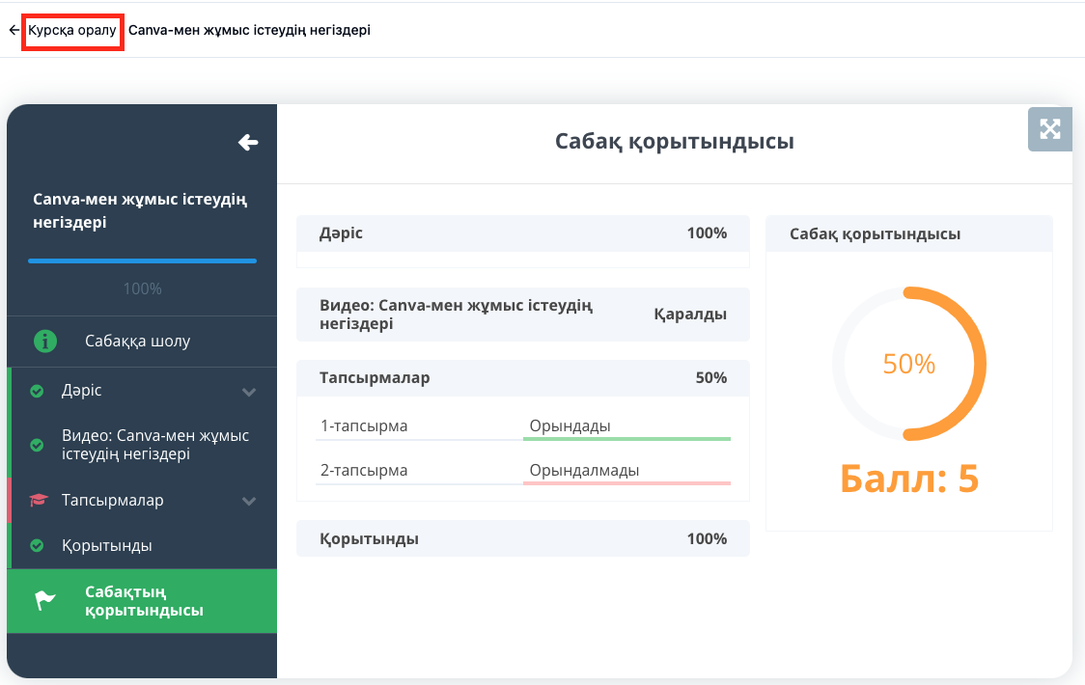Click the main Сабақ қорытындысы page heading
The width and height of the screenshot is (1085, 685).
pos(675,141)
